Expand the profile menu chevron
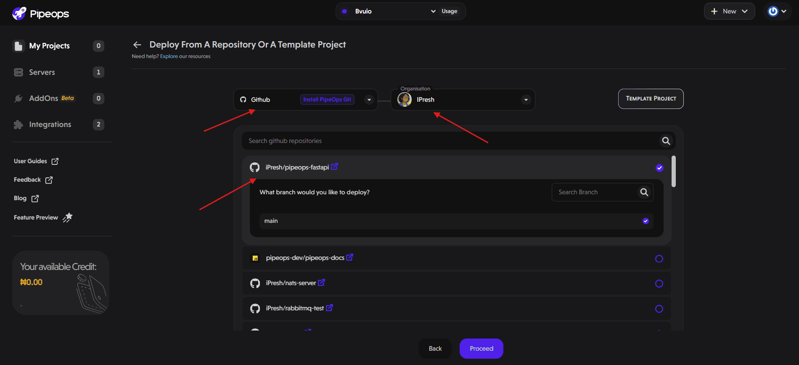Screen dimensions: 799x365 click(783, 11)
